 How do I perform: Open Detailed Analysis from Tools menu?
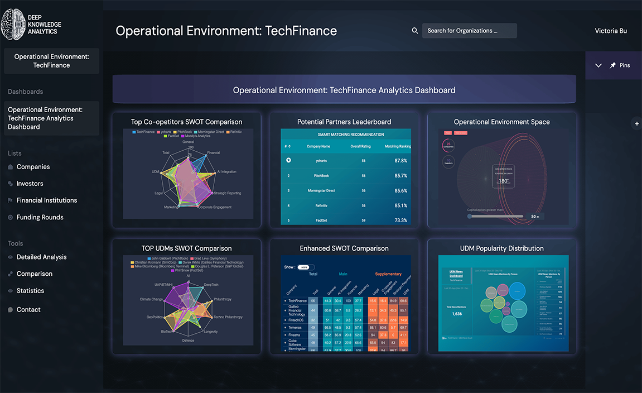click(x=41, y=257)
